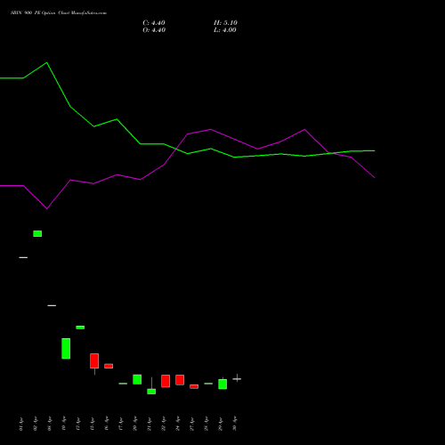Click the right end of the green line

pyautogui.click(x=375, y=150)
